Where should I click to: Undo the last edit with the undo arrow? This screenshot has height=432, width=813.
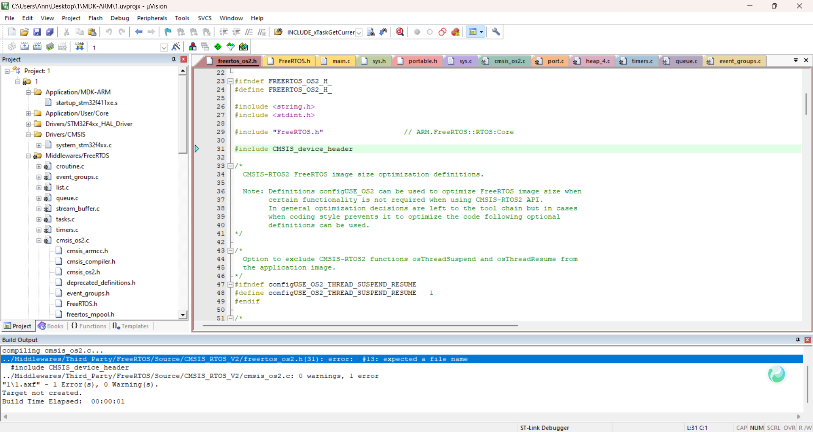(109, 32)
